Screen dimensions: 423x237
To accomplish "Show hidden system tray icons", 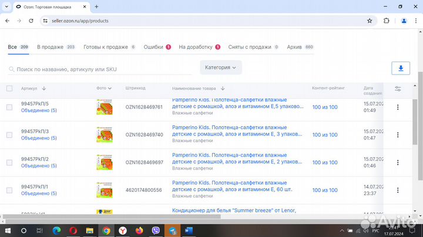I will click(342, 231).
